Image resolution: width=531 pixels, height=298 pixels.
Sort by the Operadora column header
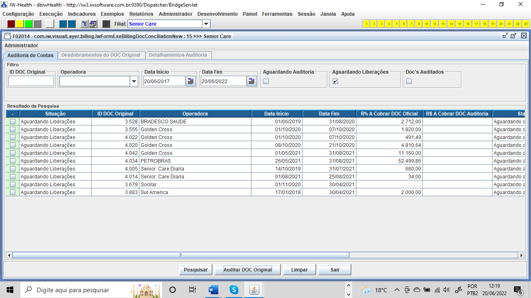(x=195, y=114)
